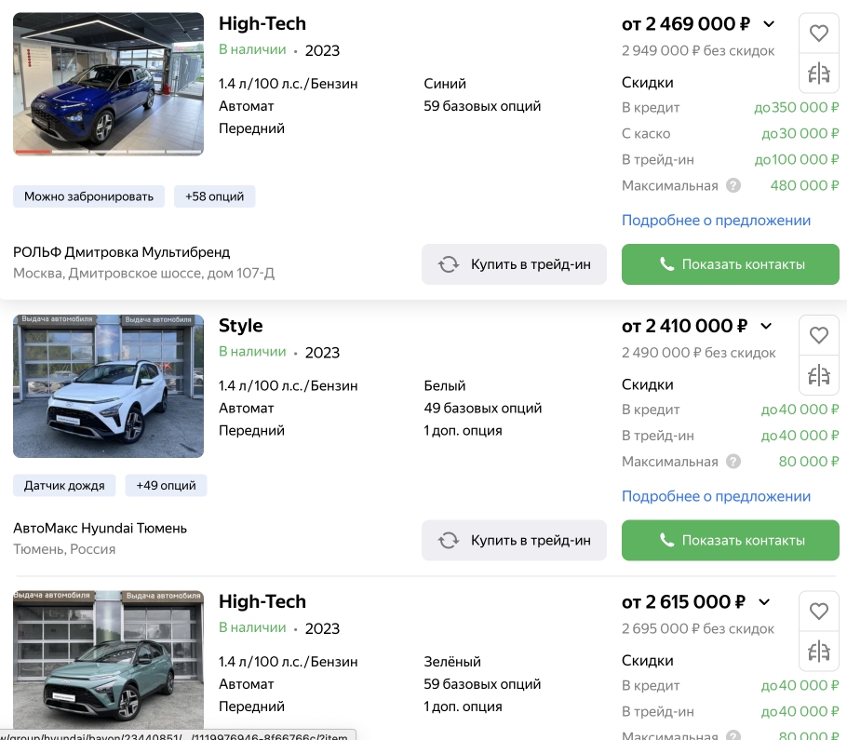
Task: Show contacts for АвтоМакс Hyundai Тюмень
Action: pos(730,541)
